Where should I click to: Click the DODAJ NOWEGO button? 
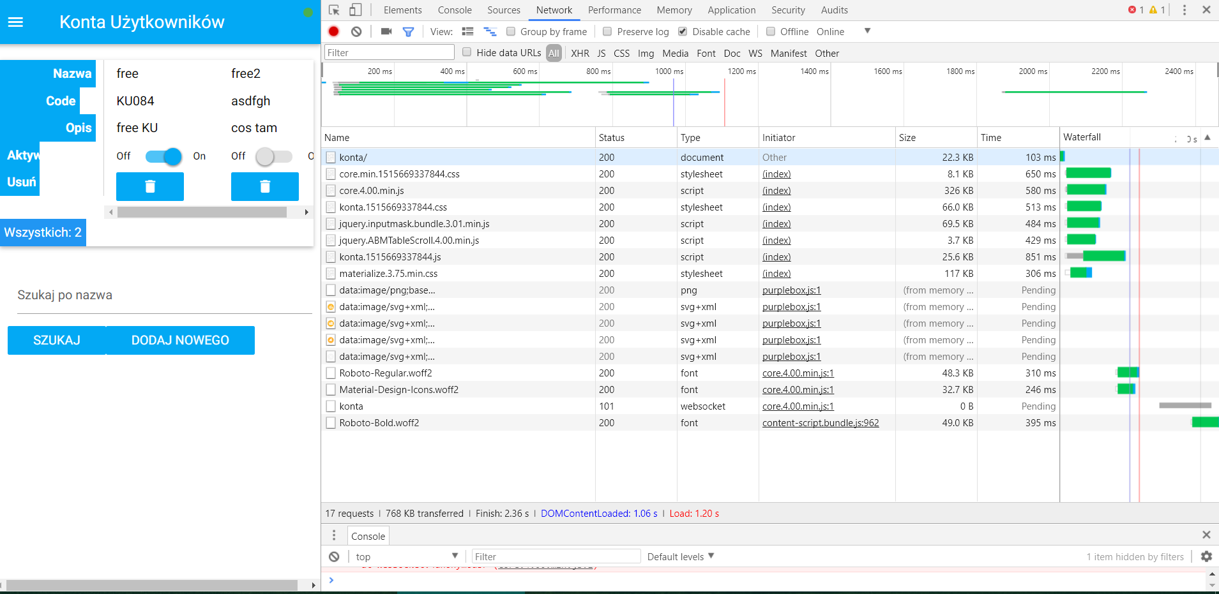pyautogui.click(x=180, y=340)
